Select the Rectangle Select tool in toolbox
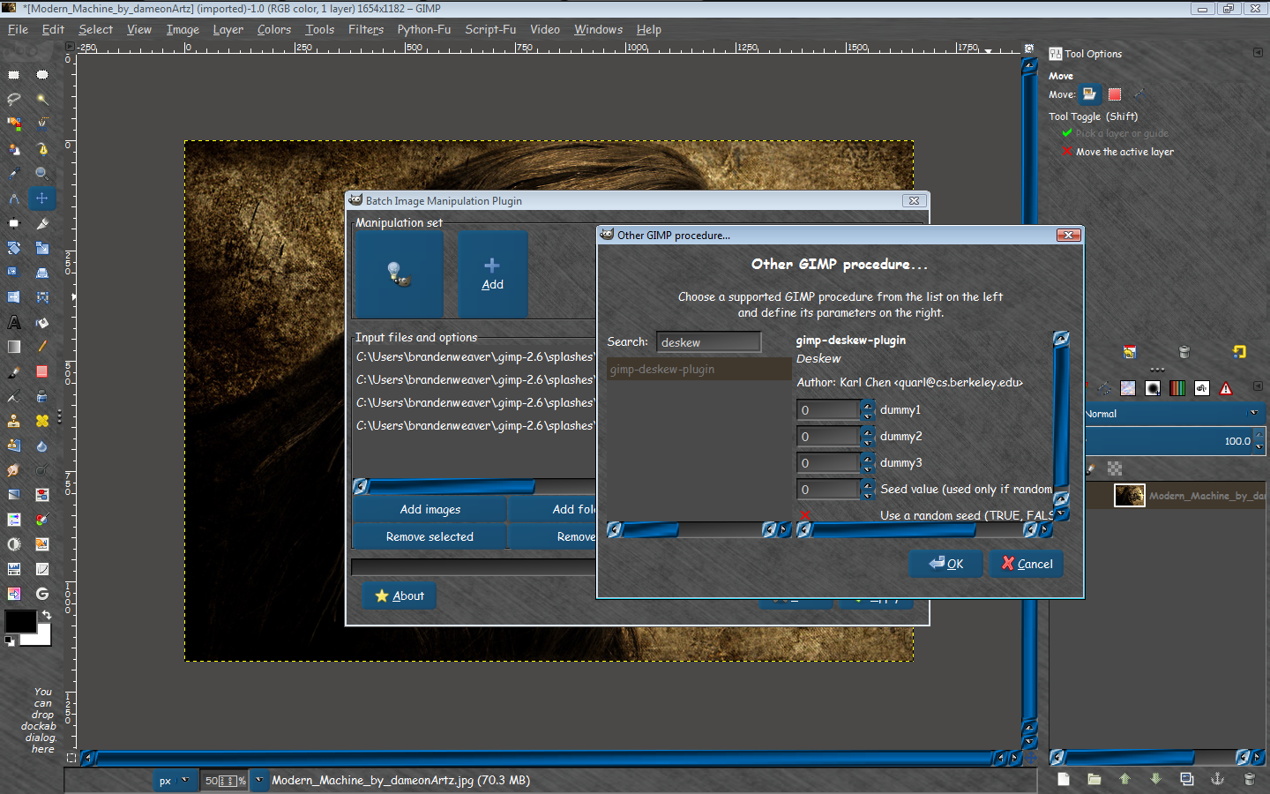Viewport: 1270px width, 794px height. tap(14, 75)
